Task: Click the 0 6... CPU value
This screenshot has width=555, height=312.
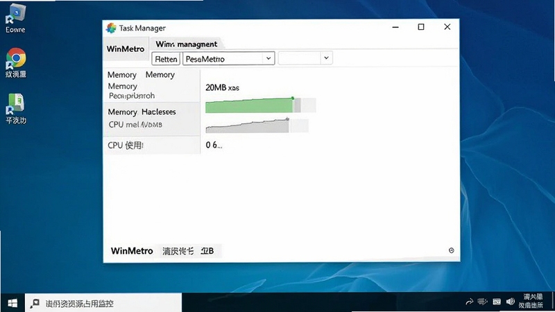Action: (x=214, y=145)
